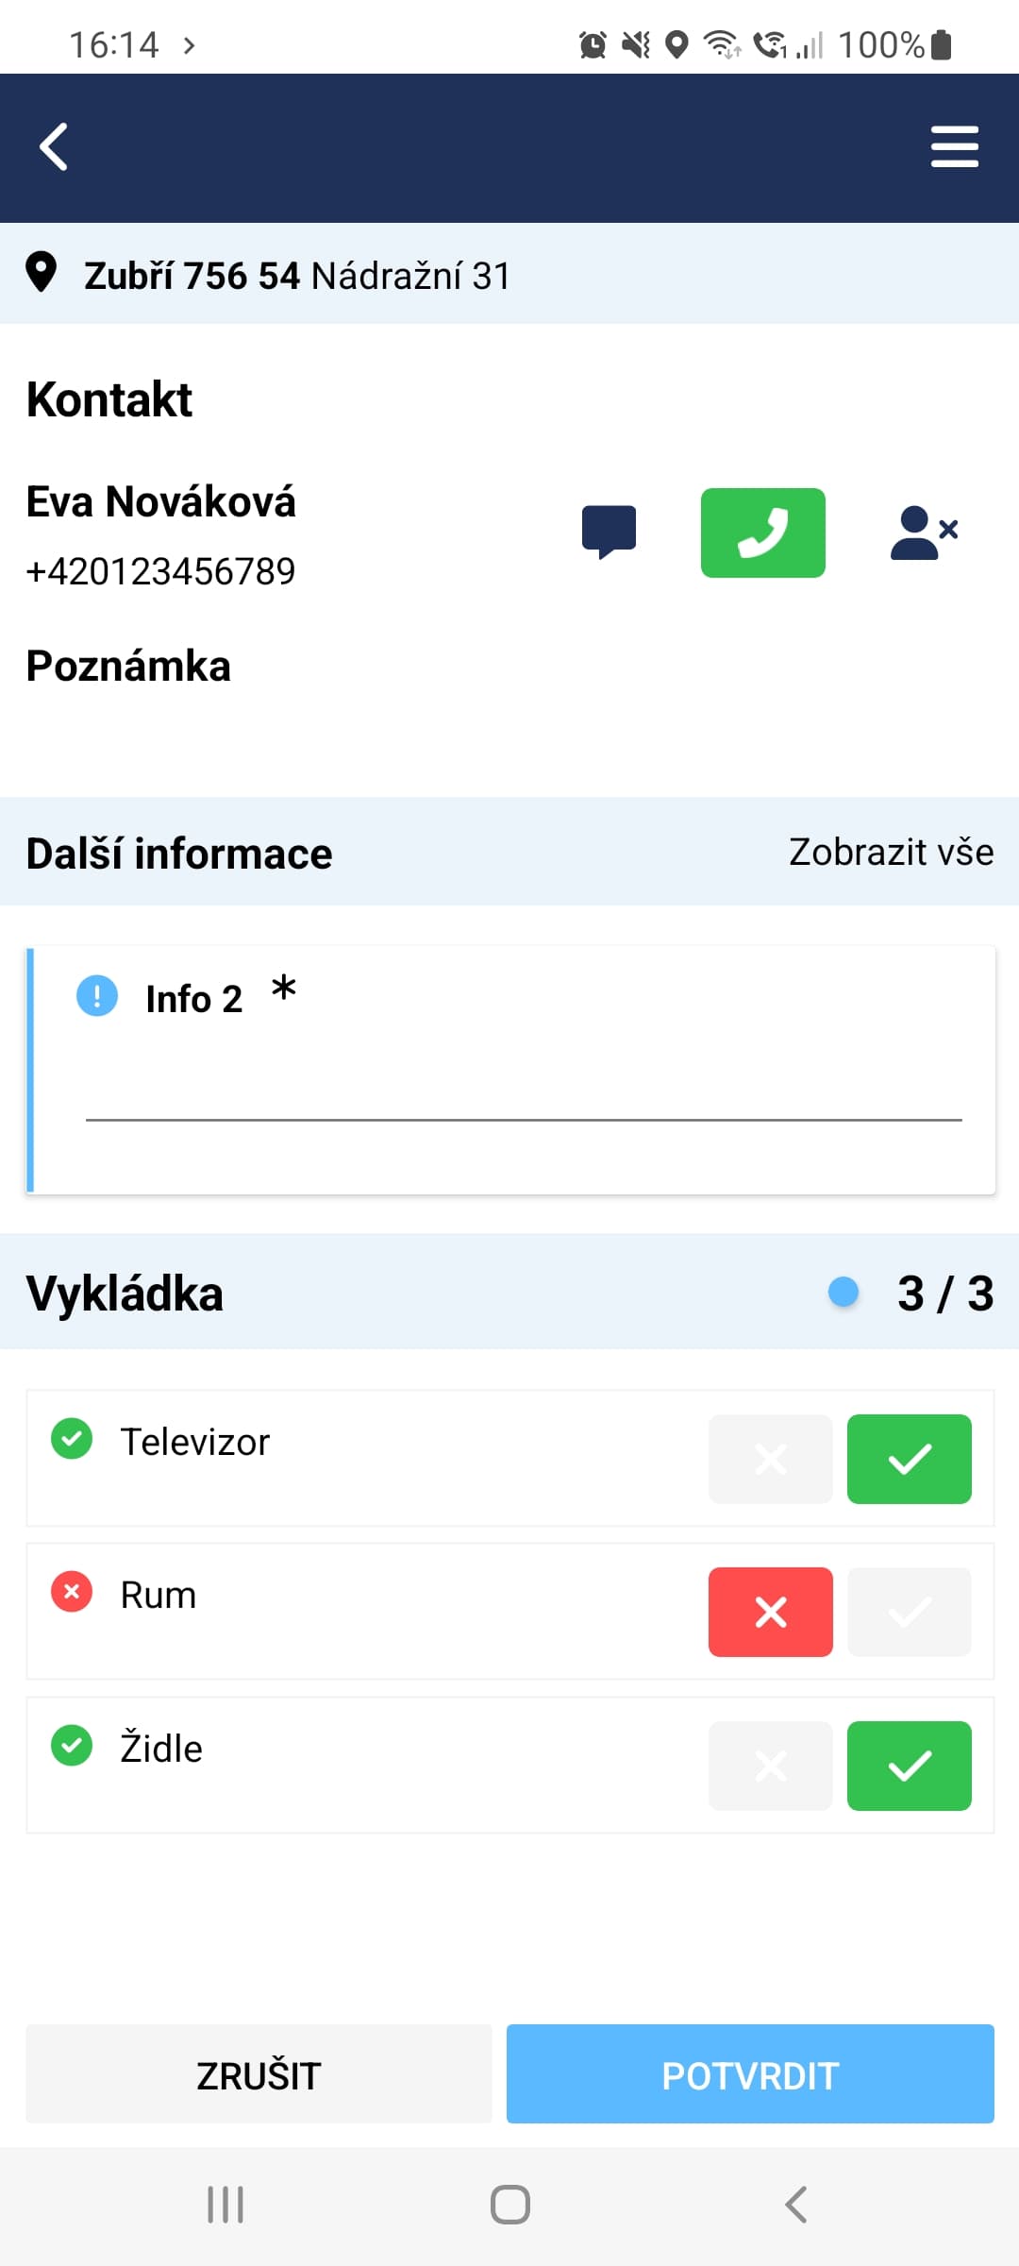Tap the customer absent person icon
The width and height of the screenshot is (1019, 2266).
click(924, 533)
